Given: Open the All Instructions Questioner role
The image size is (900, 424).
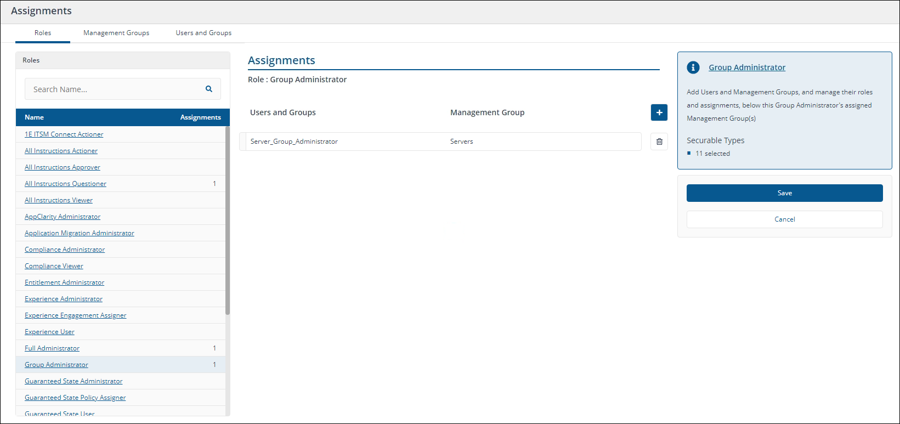Looking at the screenshot, I should 65,184.
